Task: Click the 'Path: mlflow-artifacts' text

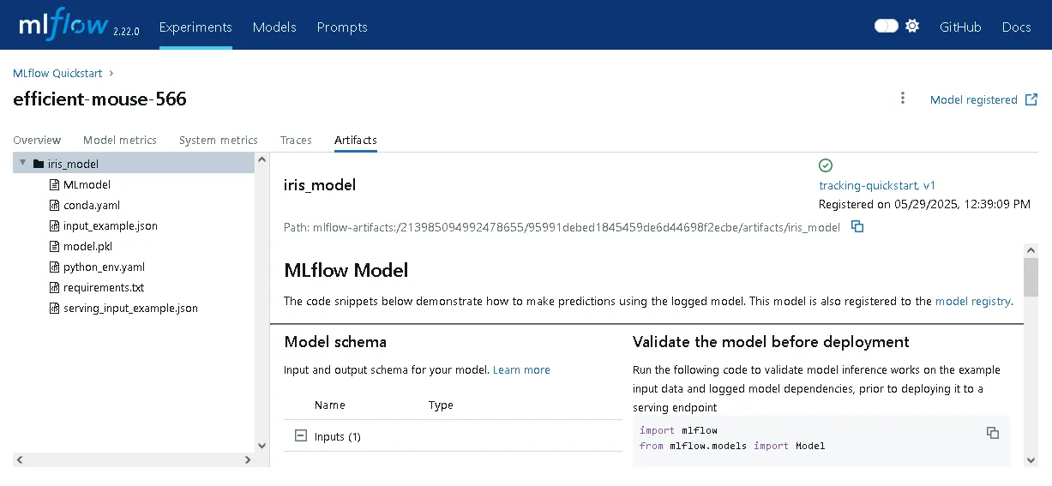Action: click(562, 227)
